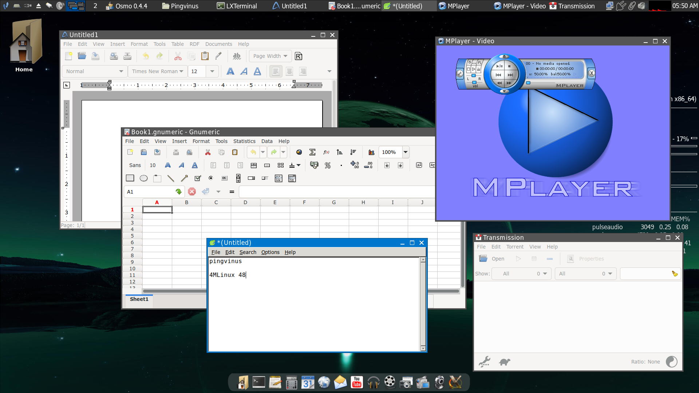699x393 pixels.
Task: Open the Statistics menu in Gnumeric
Action: (244, 141)
